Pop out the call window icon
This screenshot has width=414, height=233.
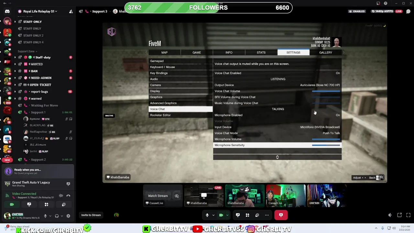[399, 215]
